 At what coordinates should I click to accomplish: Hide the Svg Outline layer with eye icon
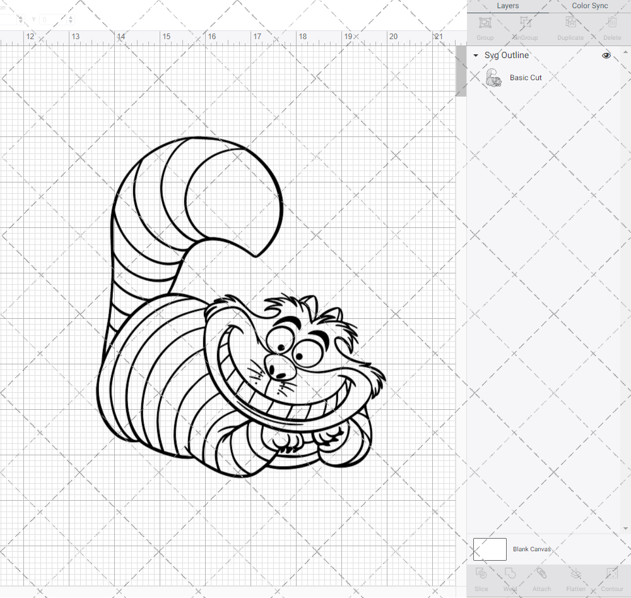pos(606,56)
